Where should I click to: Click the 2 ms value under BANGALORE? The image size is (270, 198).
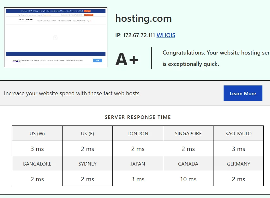tap(37, 179)
